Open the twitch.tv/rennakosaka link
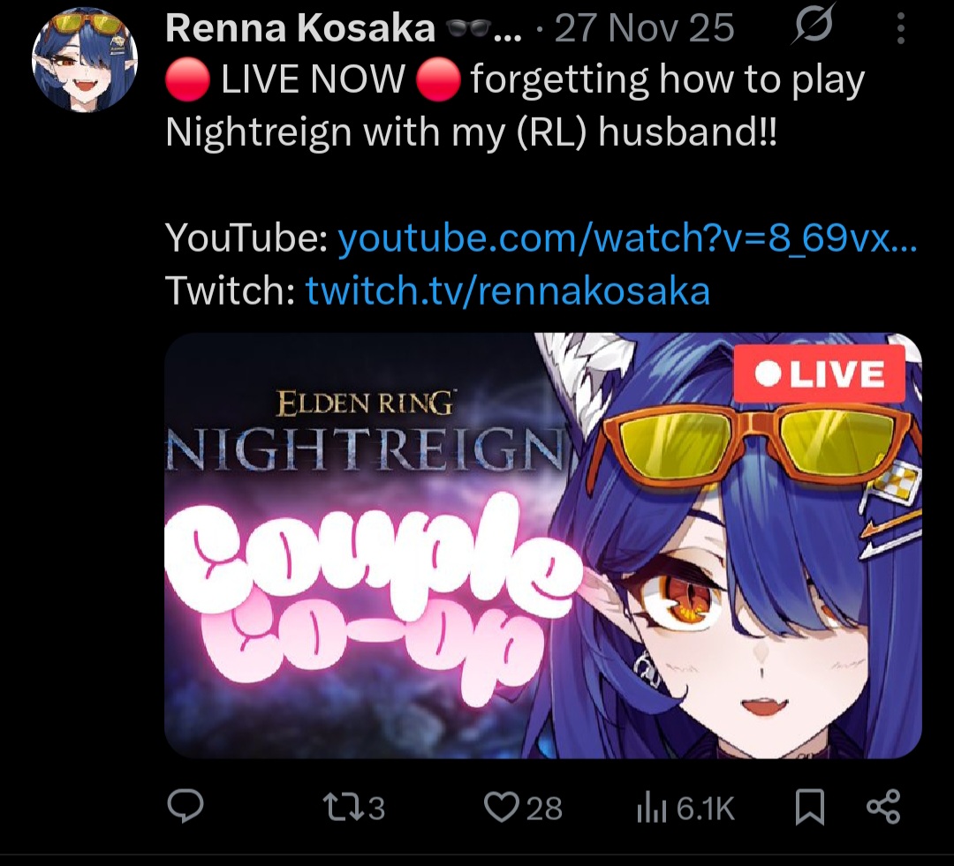The image size is (954, 866). [x=507, y=290]
